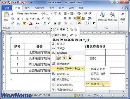Choose Borders and Shading menu entry
The image size is (130, 99).
pyautogui.click(x=68, y=85)
